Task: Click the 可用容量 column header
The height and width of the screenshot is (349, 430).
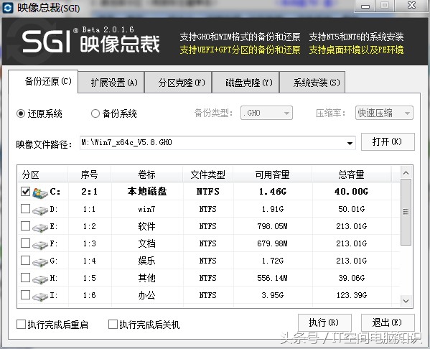Action: tap(272, 174)
